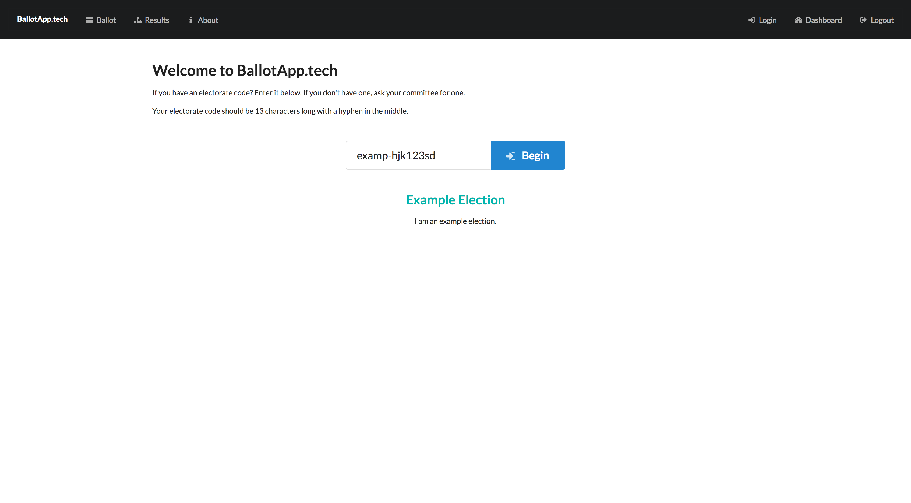Click the Welcome to BallotApp.tech heading

pos(245,70)
